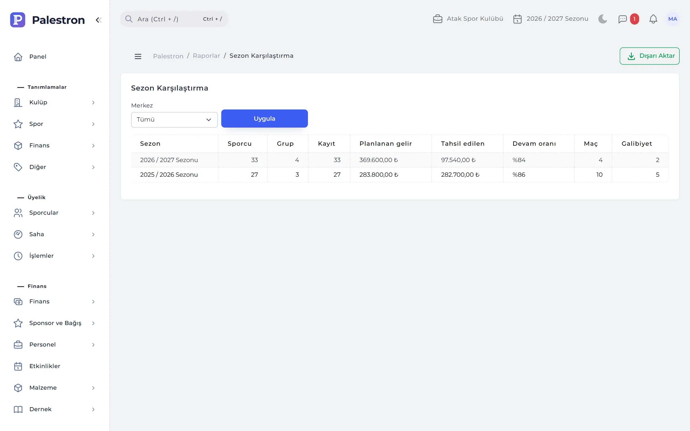Expand the Sporcular menu
690x431 pixels.
click(x=55, y=213)
